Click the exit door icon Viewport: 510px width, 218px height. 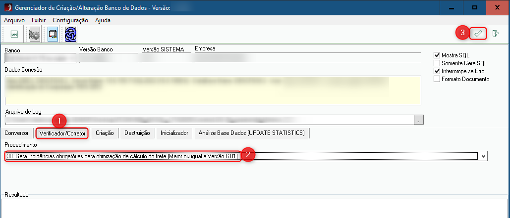coord(496,34)
